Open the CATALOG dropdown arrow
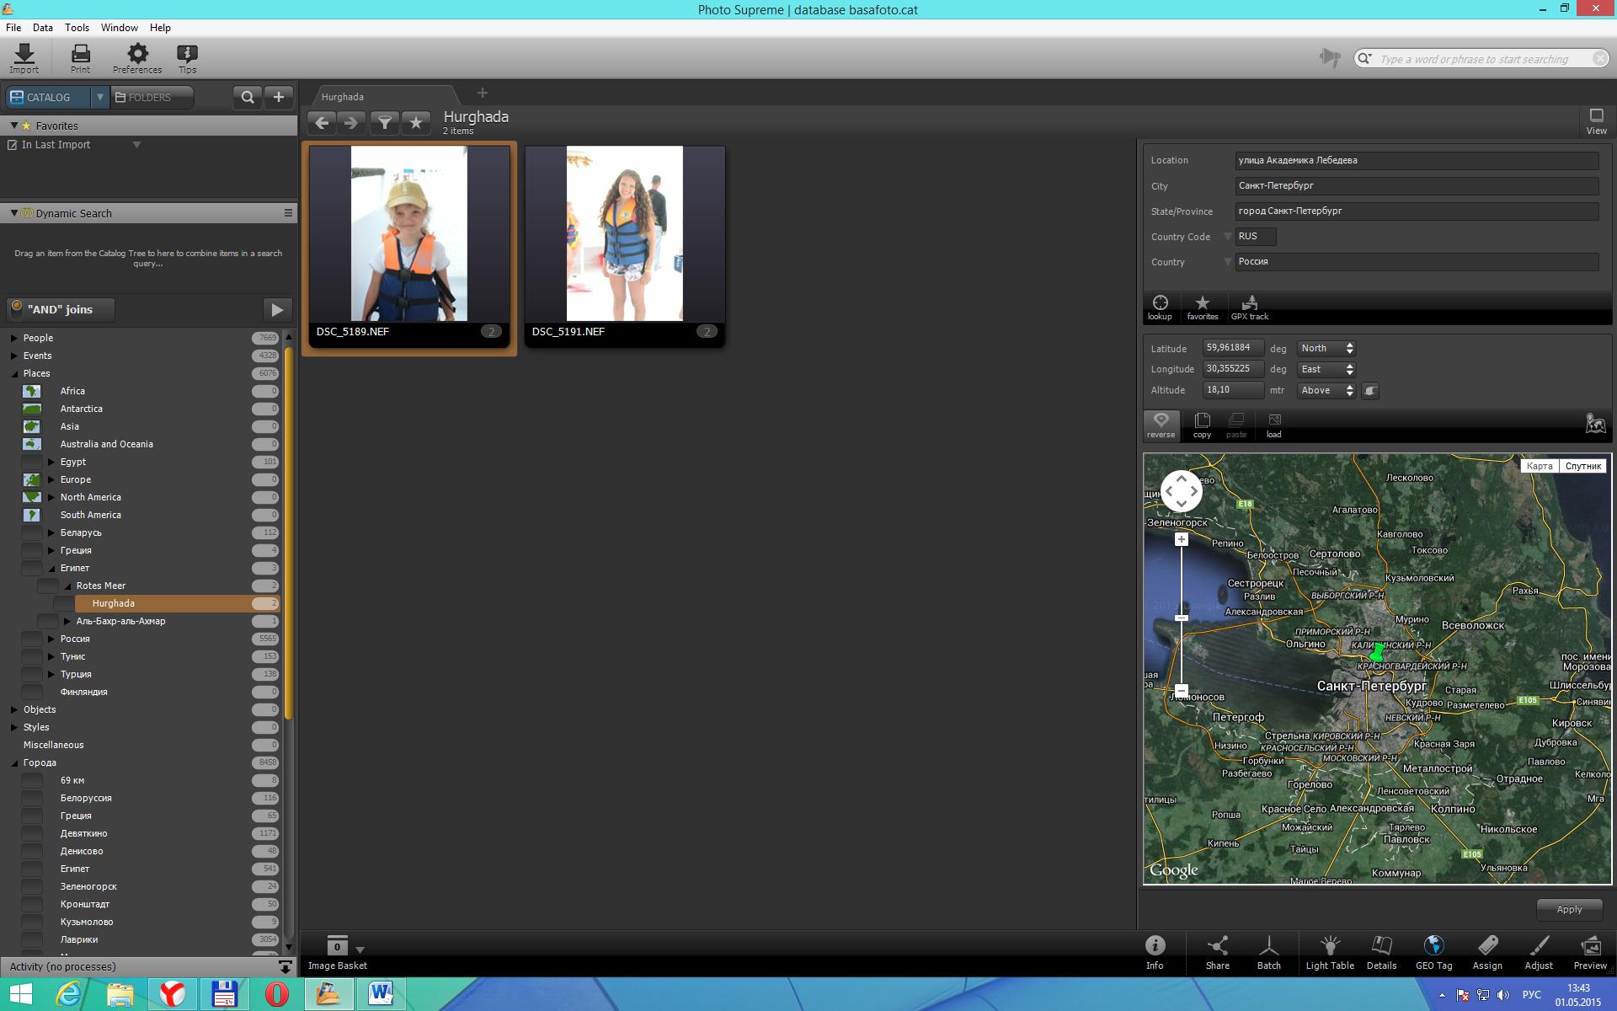Screen dimensions: 1617x1011 [x=99, y=98]
